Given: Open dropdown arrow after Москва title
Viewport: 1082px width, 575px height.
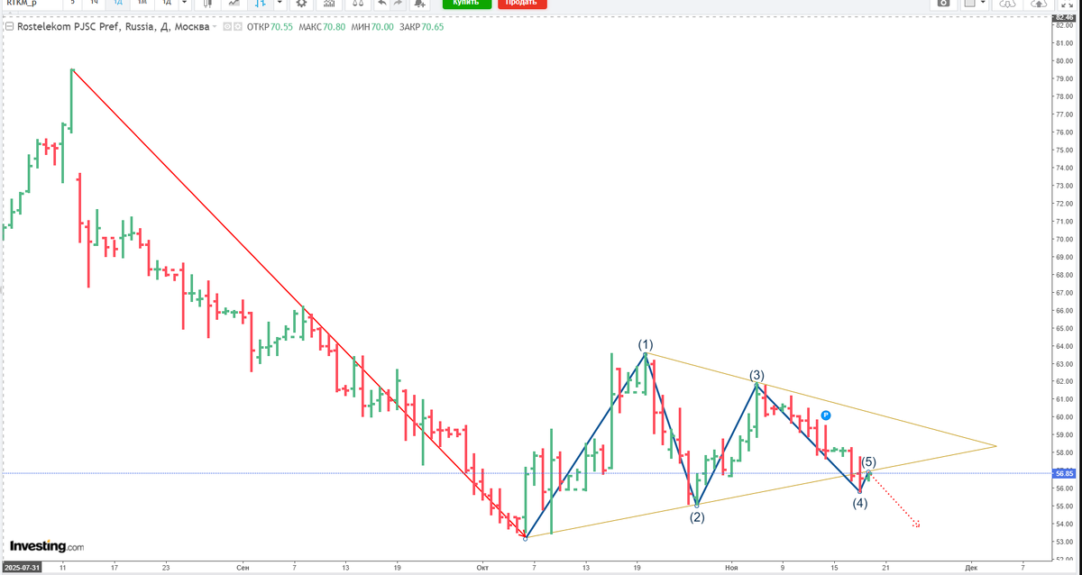Looking at the screenshot, I should tap(215, 27).
